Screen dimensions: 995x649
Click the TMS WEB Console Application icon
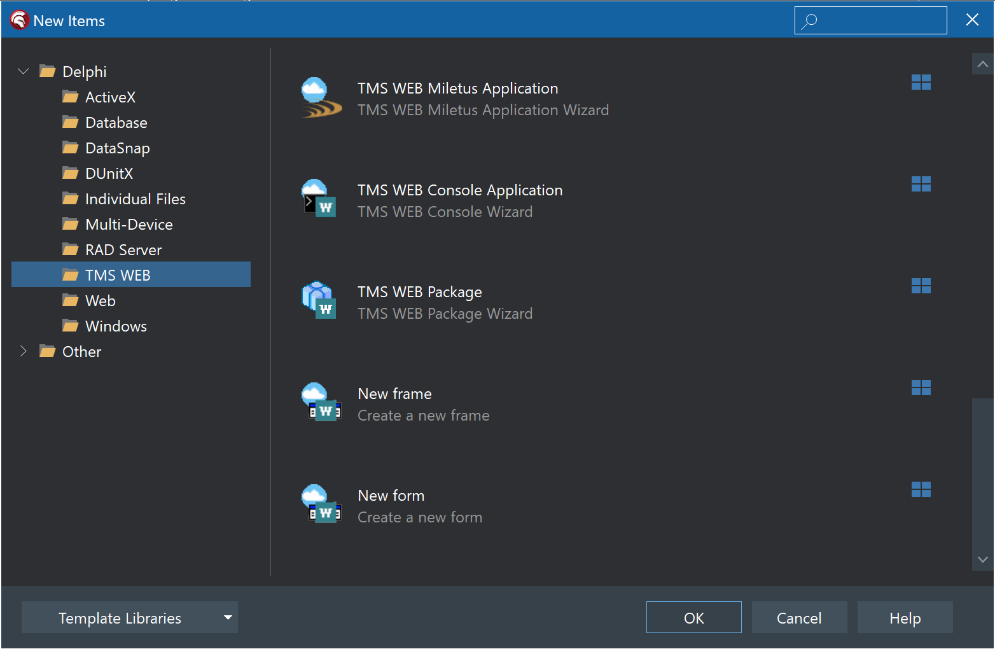click(x=320, y=199)
